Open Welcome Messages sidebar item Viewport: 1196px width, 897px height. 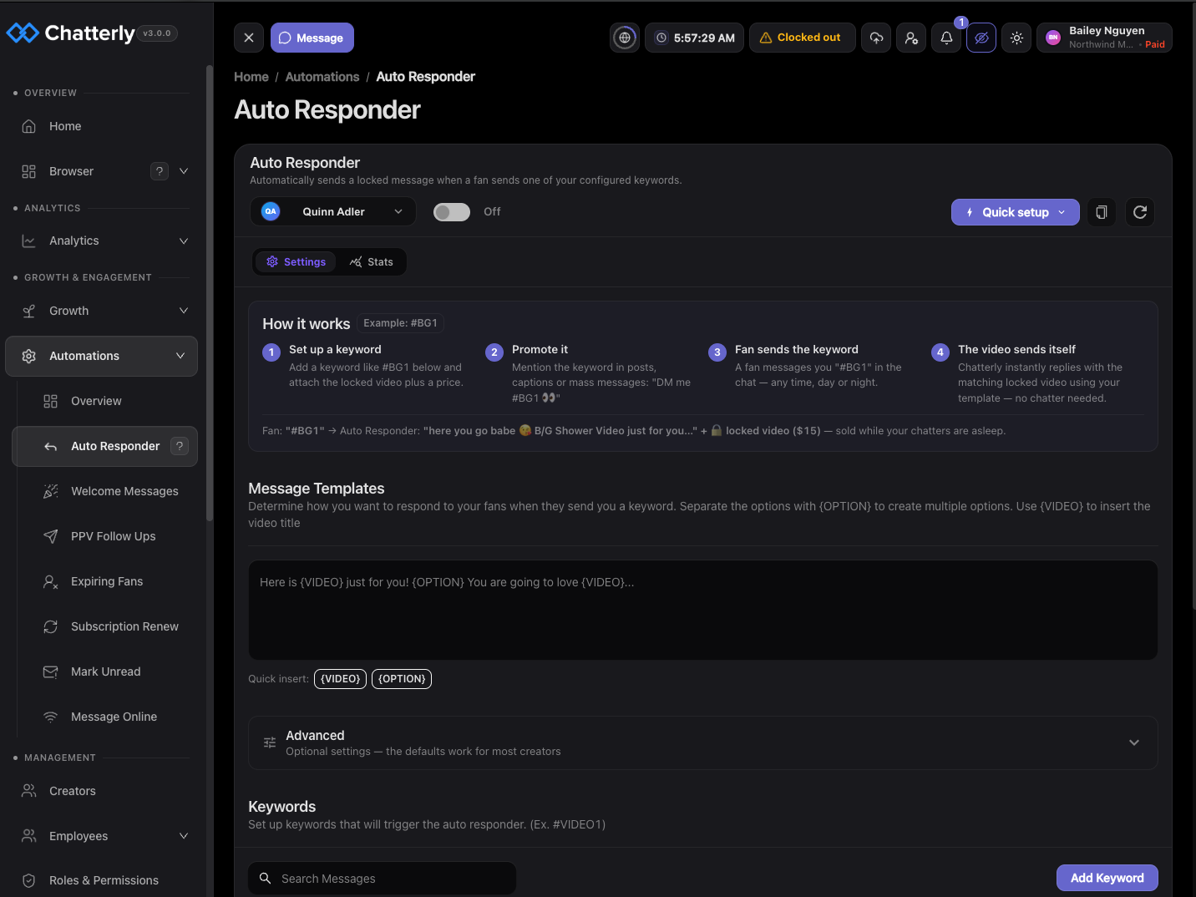[x=104, y=491]
